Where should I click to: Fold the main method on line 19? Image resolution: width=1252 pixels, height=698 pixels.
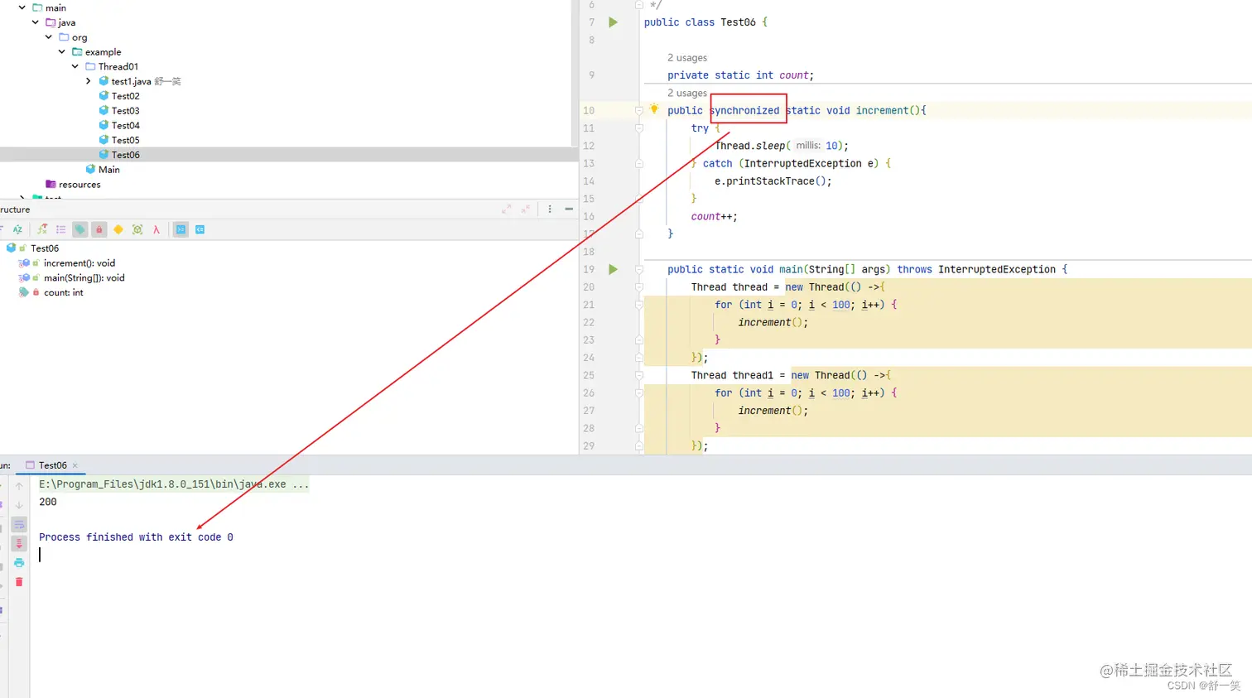[639, 269]
